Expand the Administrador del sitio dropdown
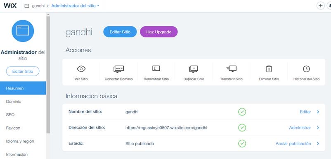This screenshot has height=159, width=331. pos(75,6)
